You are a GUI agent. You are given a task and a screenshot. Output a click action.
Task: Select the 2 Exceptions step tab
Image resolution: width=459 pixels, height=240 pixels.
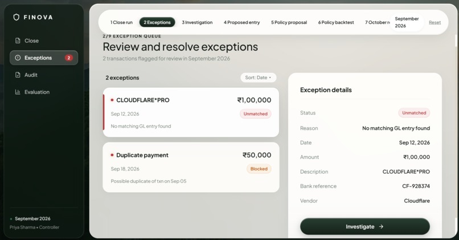[x=157, y=22]
